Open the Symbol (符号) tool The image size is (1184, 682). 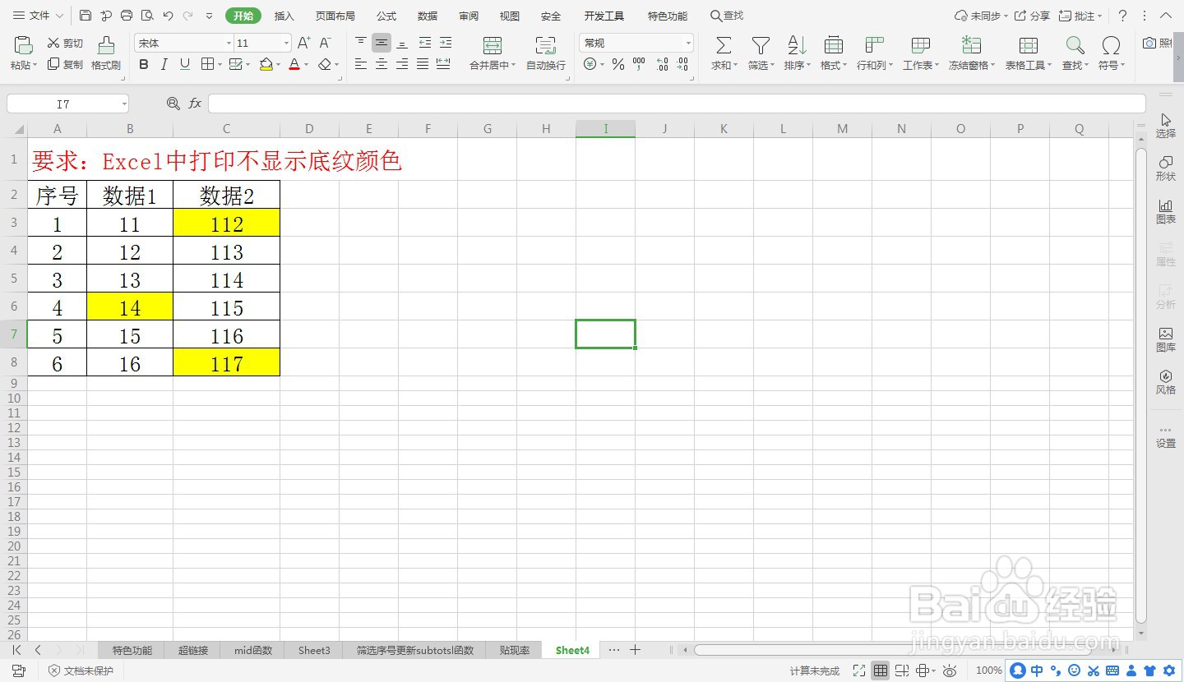click(x=1111, y=53)
